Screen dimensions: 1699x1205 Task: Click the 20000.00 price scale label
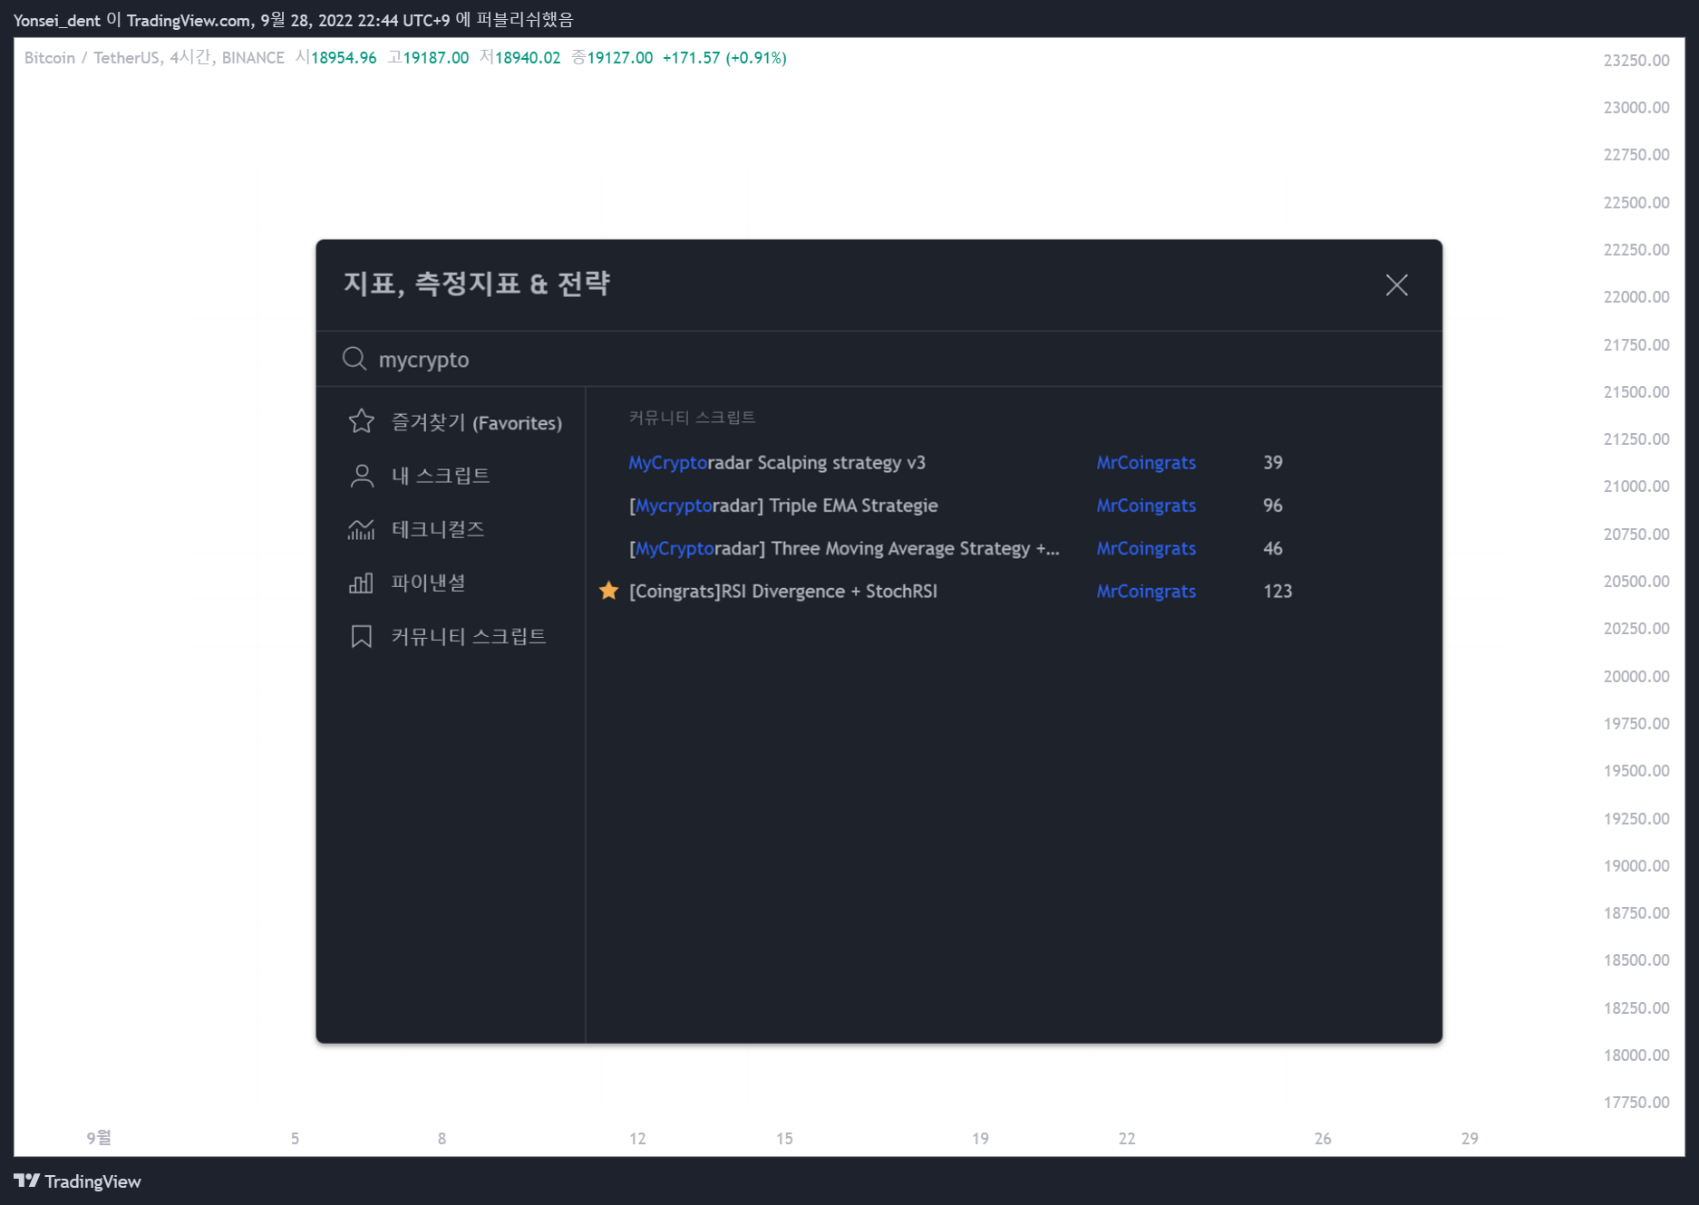pos(1636,676)
